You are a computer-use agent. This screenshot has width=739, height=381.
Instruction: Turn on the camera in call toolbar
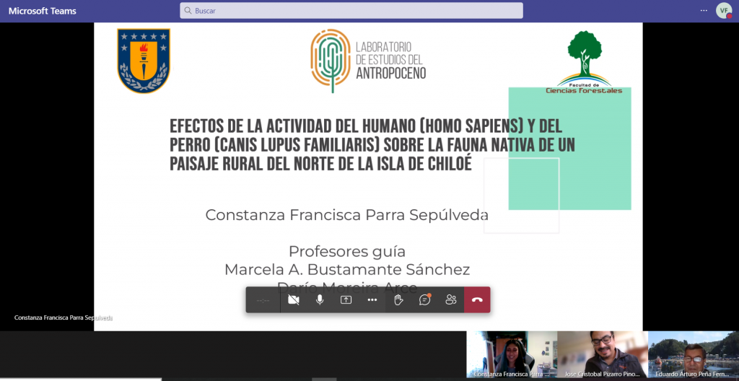pos(294,300)
